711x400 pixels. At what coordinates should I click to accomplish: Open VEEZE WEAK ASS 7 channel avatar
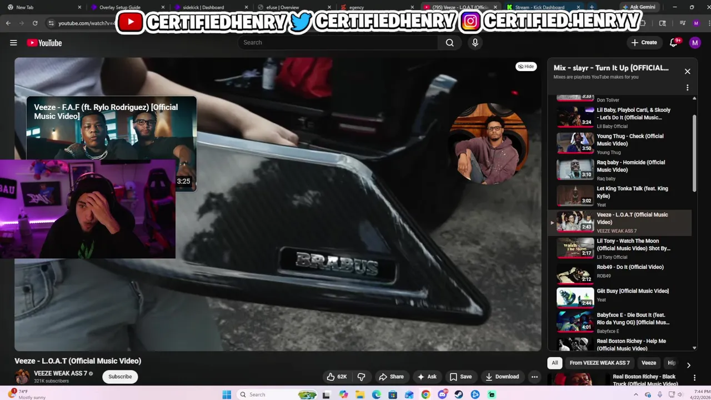pos(22,377)
